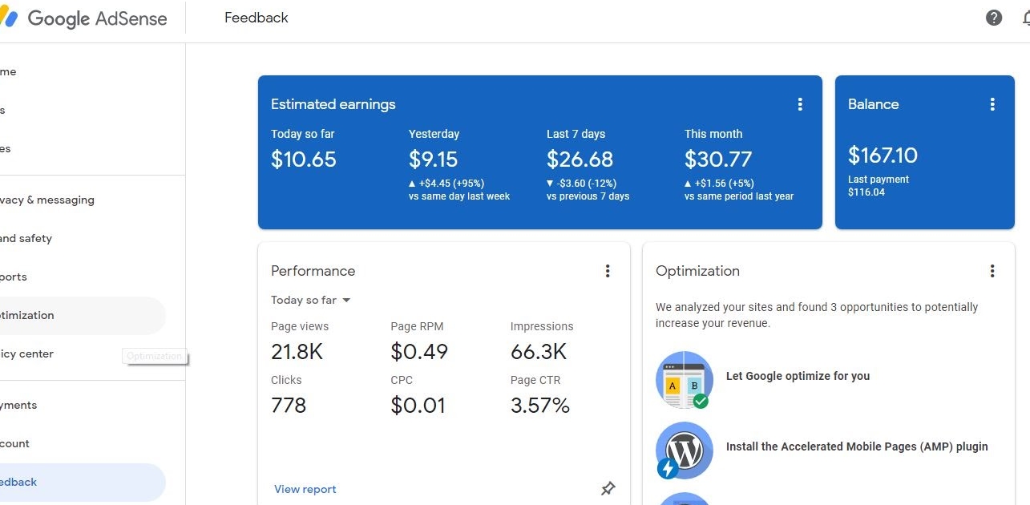Click the Clicks value 778

click(289, 405)
